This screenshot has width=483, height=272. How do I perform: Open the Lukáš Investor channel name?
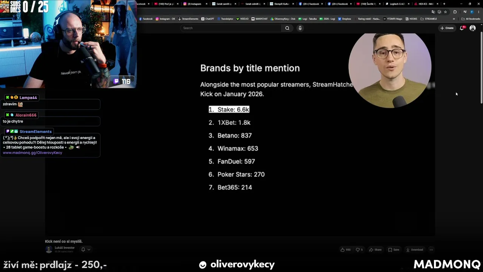pyautogui.click(x=65, y=248)
